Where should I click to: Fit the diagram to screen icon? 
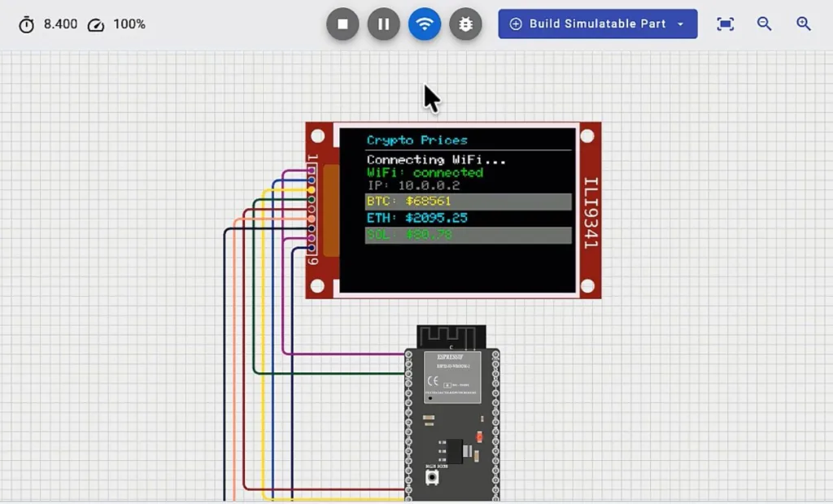click(725, 24)
